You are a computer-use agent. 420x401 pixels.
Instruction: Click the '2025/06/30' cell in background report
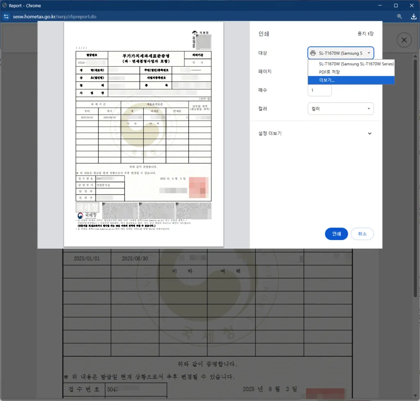click(135, 258)
